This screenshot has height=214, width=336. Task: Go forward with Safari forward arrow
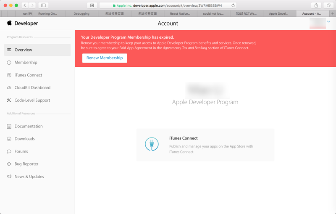[32, 5]
